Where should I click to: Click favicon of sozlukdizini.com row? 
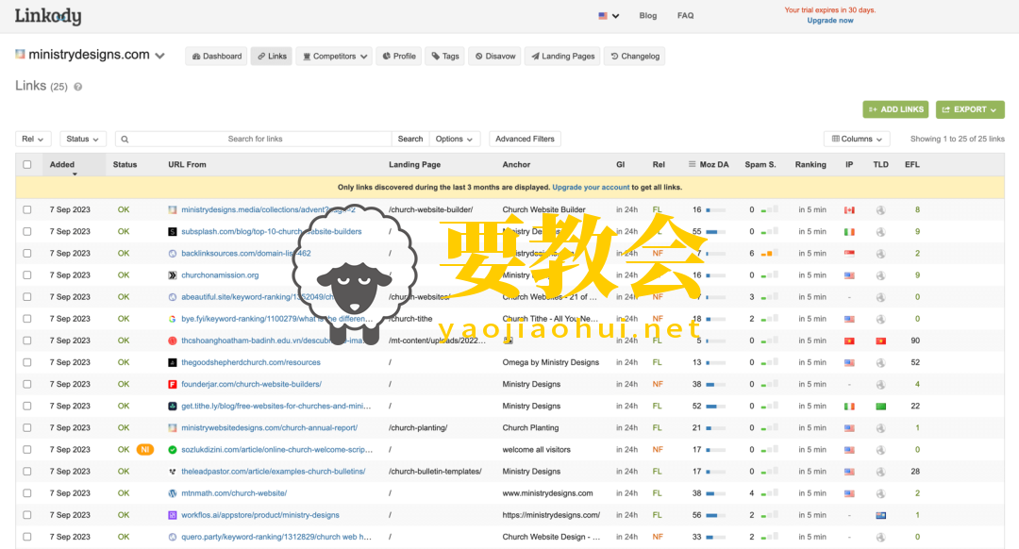[x=173, y=450]
